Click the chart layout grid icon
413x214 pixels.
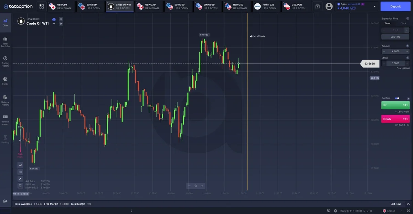coord(42,6)
